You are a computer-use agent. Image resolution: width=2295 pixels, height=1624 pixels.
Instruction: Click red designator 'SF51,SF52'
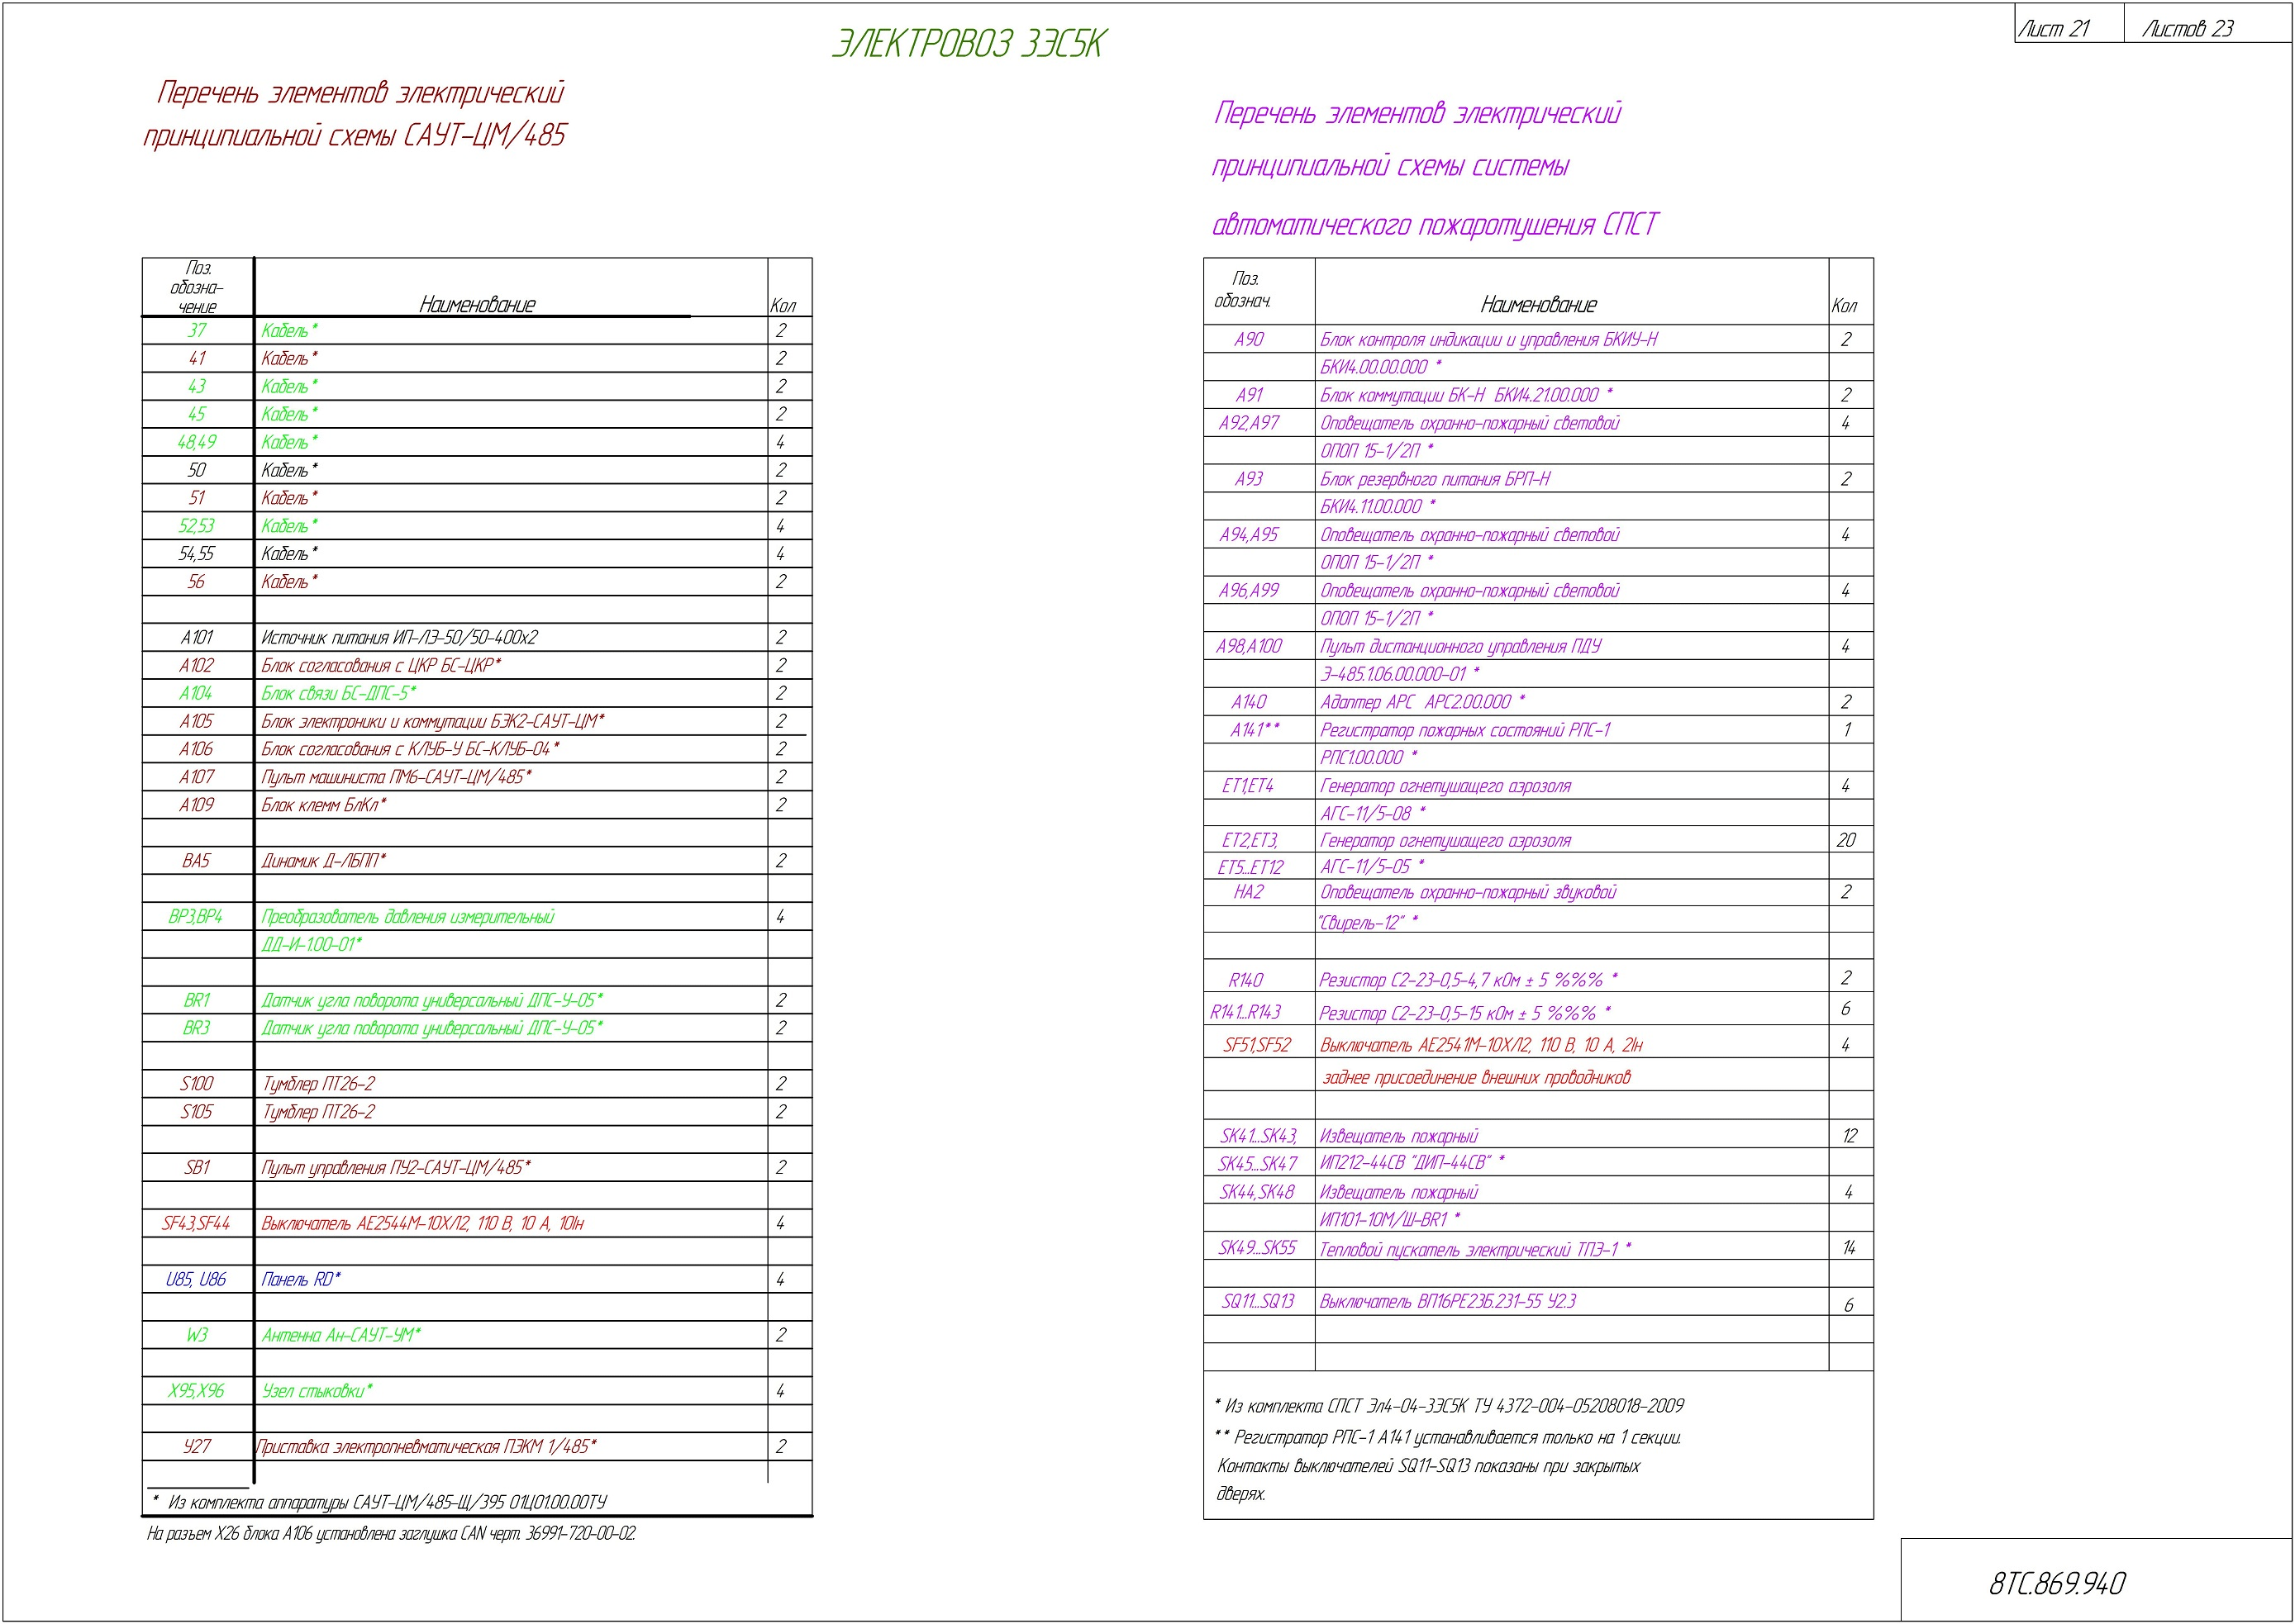(1256, 1046)
